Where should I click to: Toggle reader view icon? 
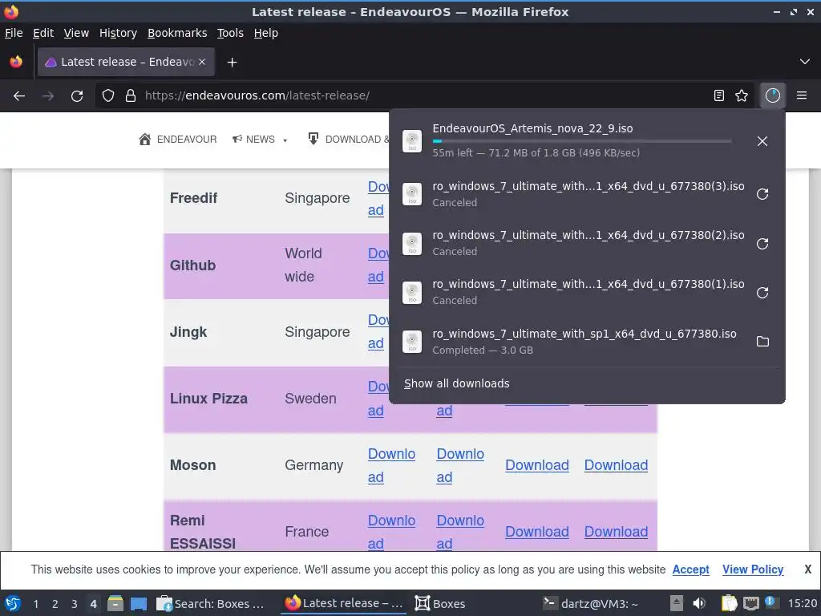(x=719, y=96)
